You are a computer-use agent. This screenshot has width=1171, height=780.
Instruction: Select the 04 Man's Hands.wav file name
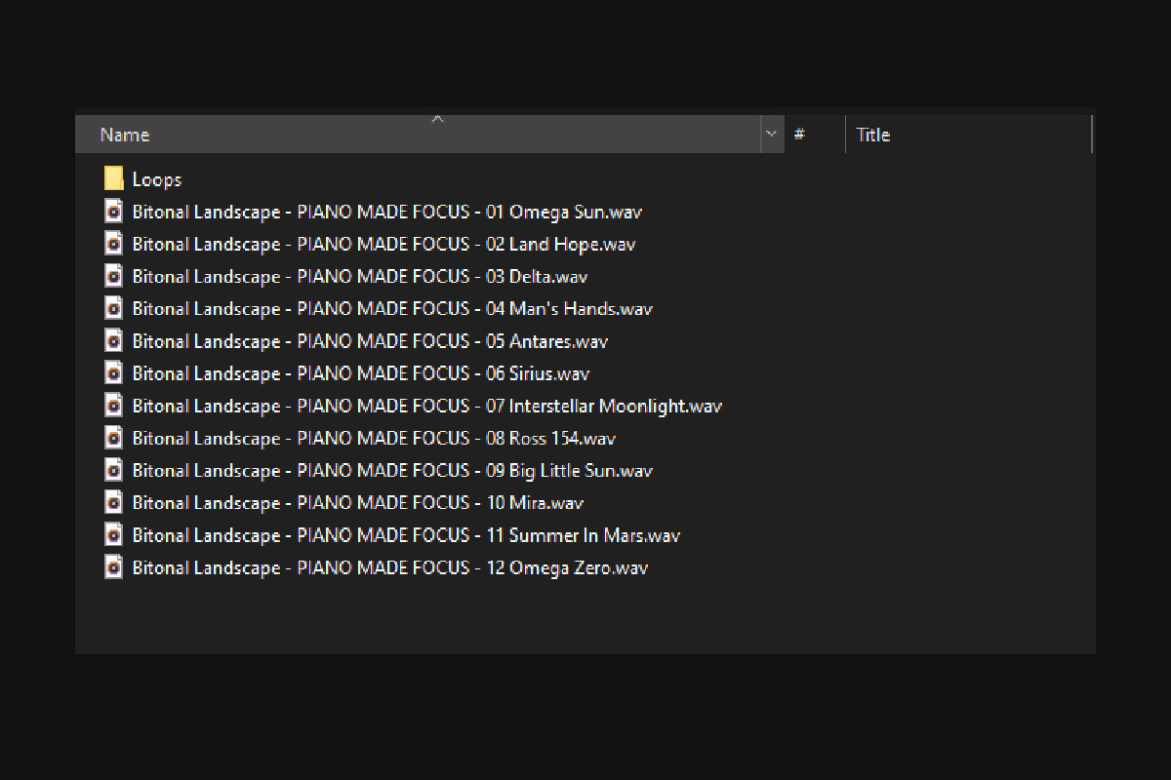(392, 309)
